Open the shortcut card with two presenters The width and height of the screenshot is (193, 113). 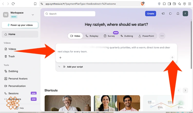[117, 103]
